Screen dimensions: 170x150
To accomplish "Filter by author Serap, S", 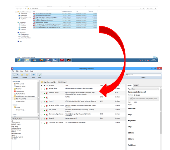I will (14, 135).
